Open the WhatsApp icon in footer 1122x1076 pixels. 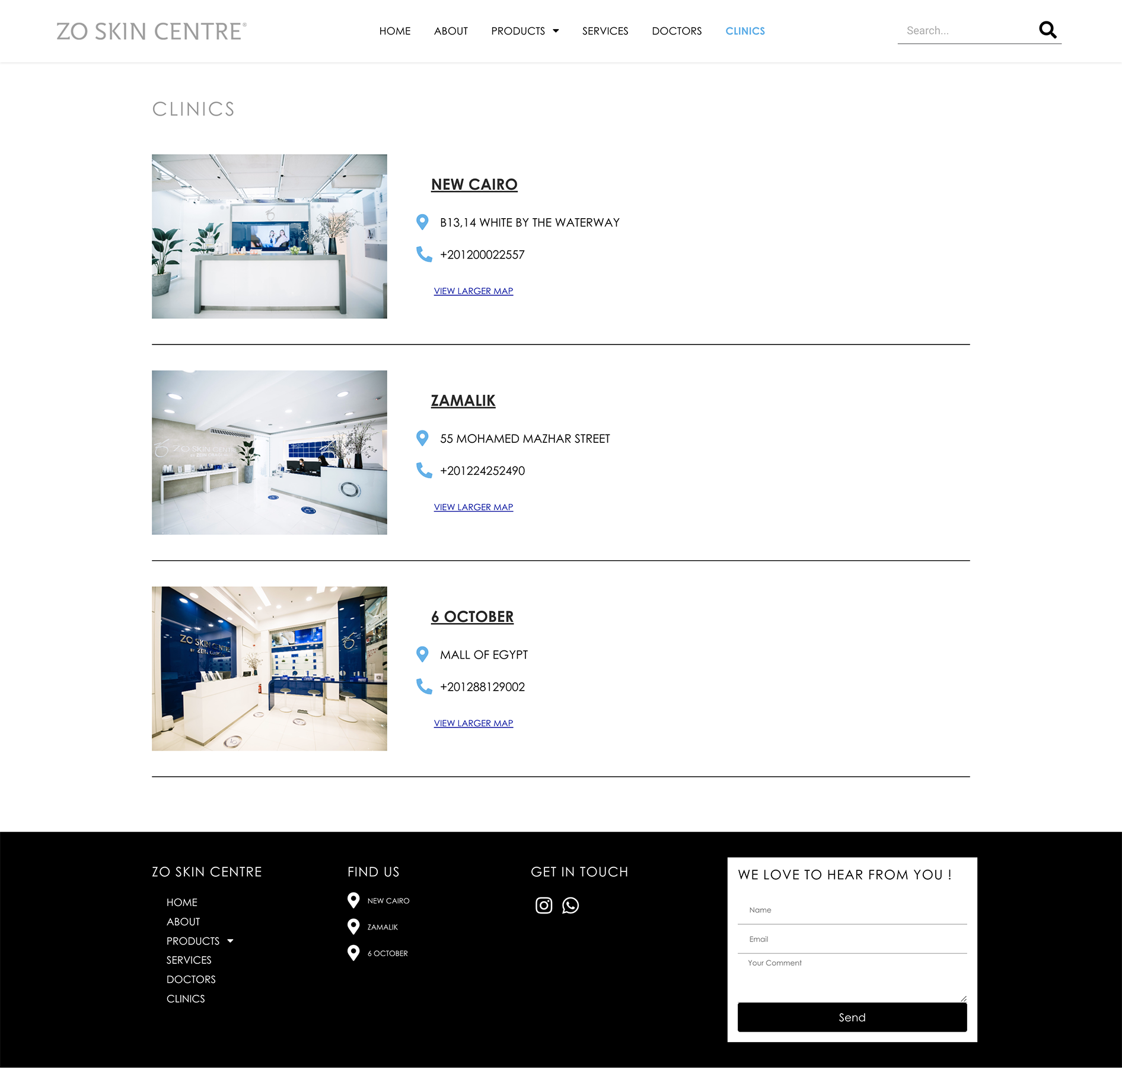(570, 905)
